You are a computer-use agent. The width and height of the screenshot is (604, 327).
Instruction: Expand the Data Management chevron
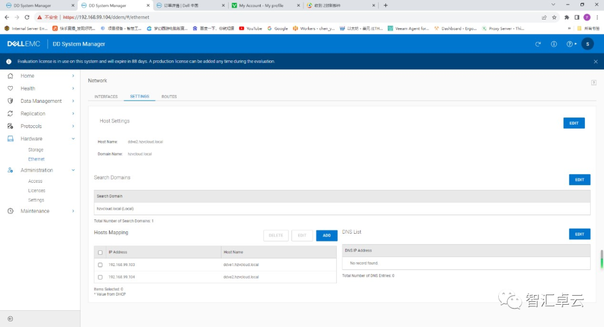click(x=73, y=101)
